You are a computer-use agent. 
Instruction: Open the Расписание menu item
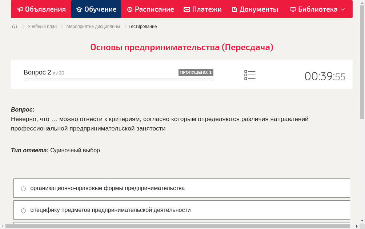(150, 9)
